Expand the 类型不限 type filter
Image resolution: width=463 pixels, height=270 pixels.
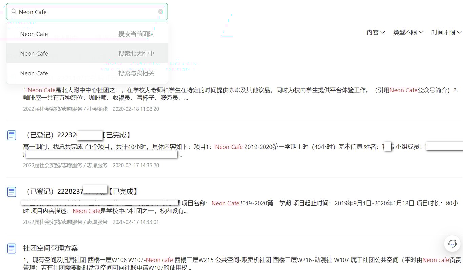coord(408,32)
